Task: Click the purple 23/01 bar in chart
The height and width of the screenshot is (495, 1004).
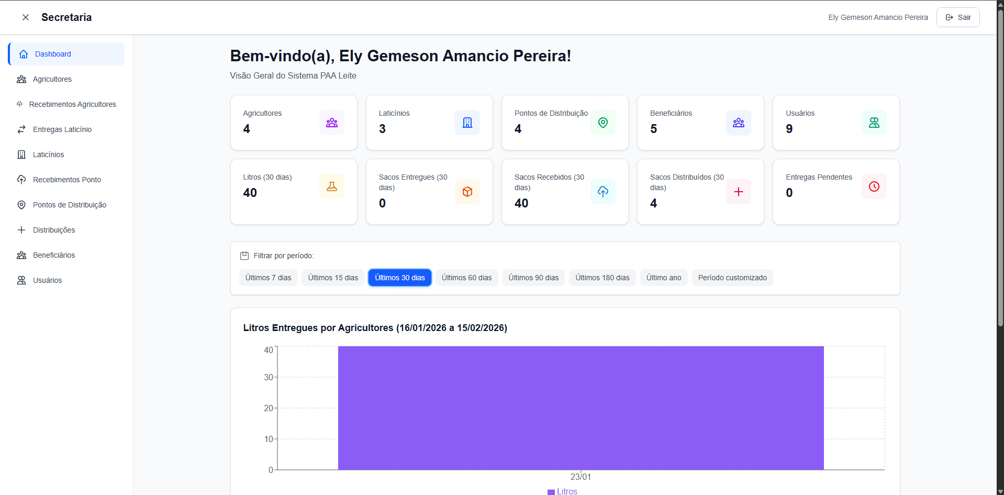Action: tap(581, 408)
